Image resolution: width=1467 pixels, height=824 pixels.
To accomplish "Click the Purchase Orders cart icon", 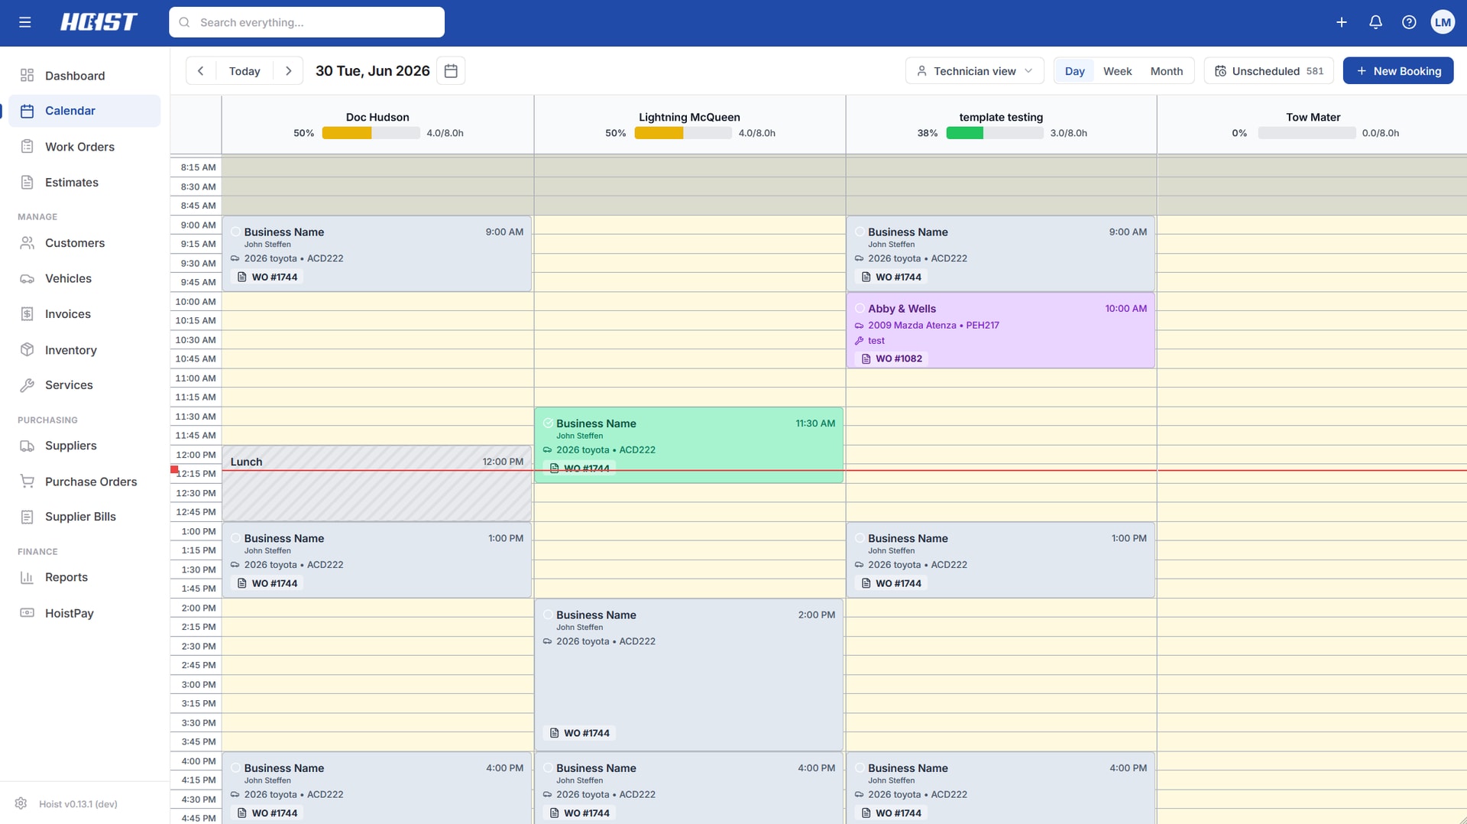I will click(x=27, y=481).
